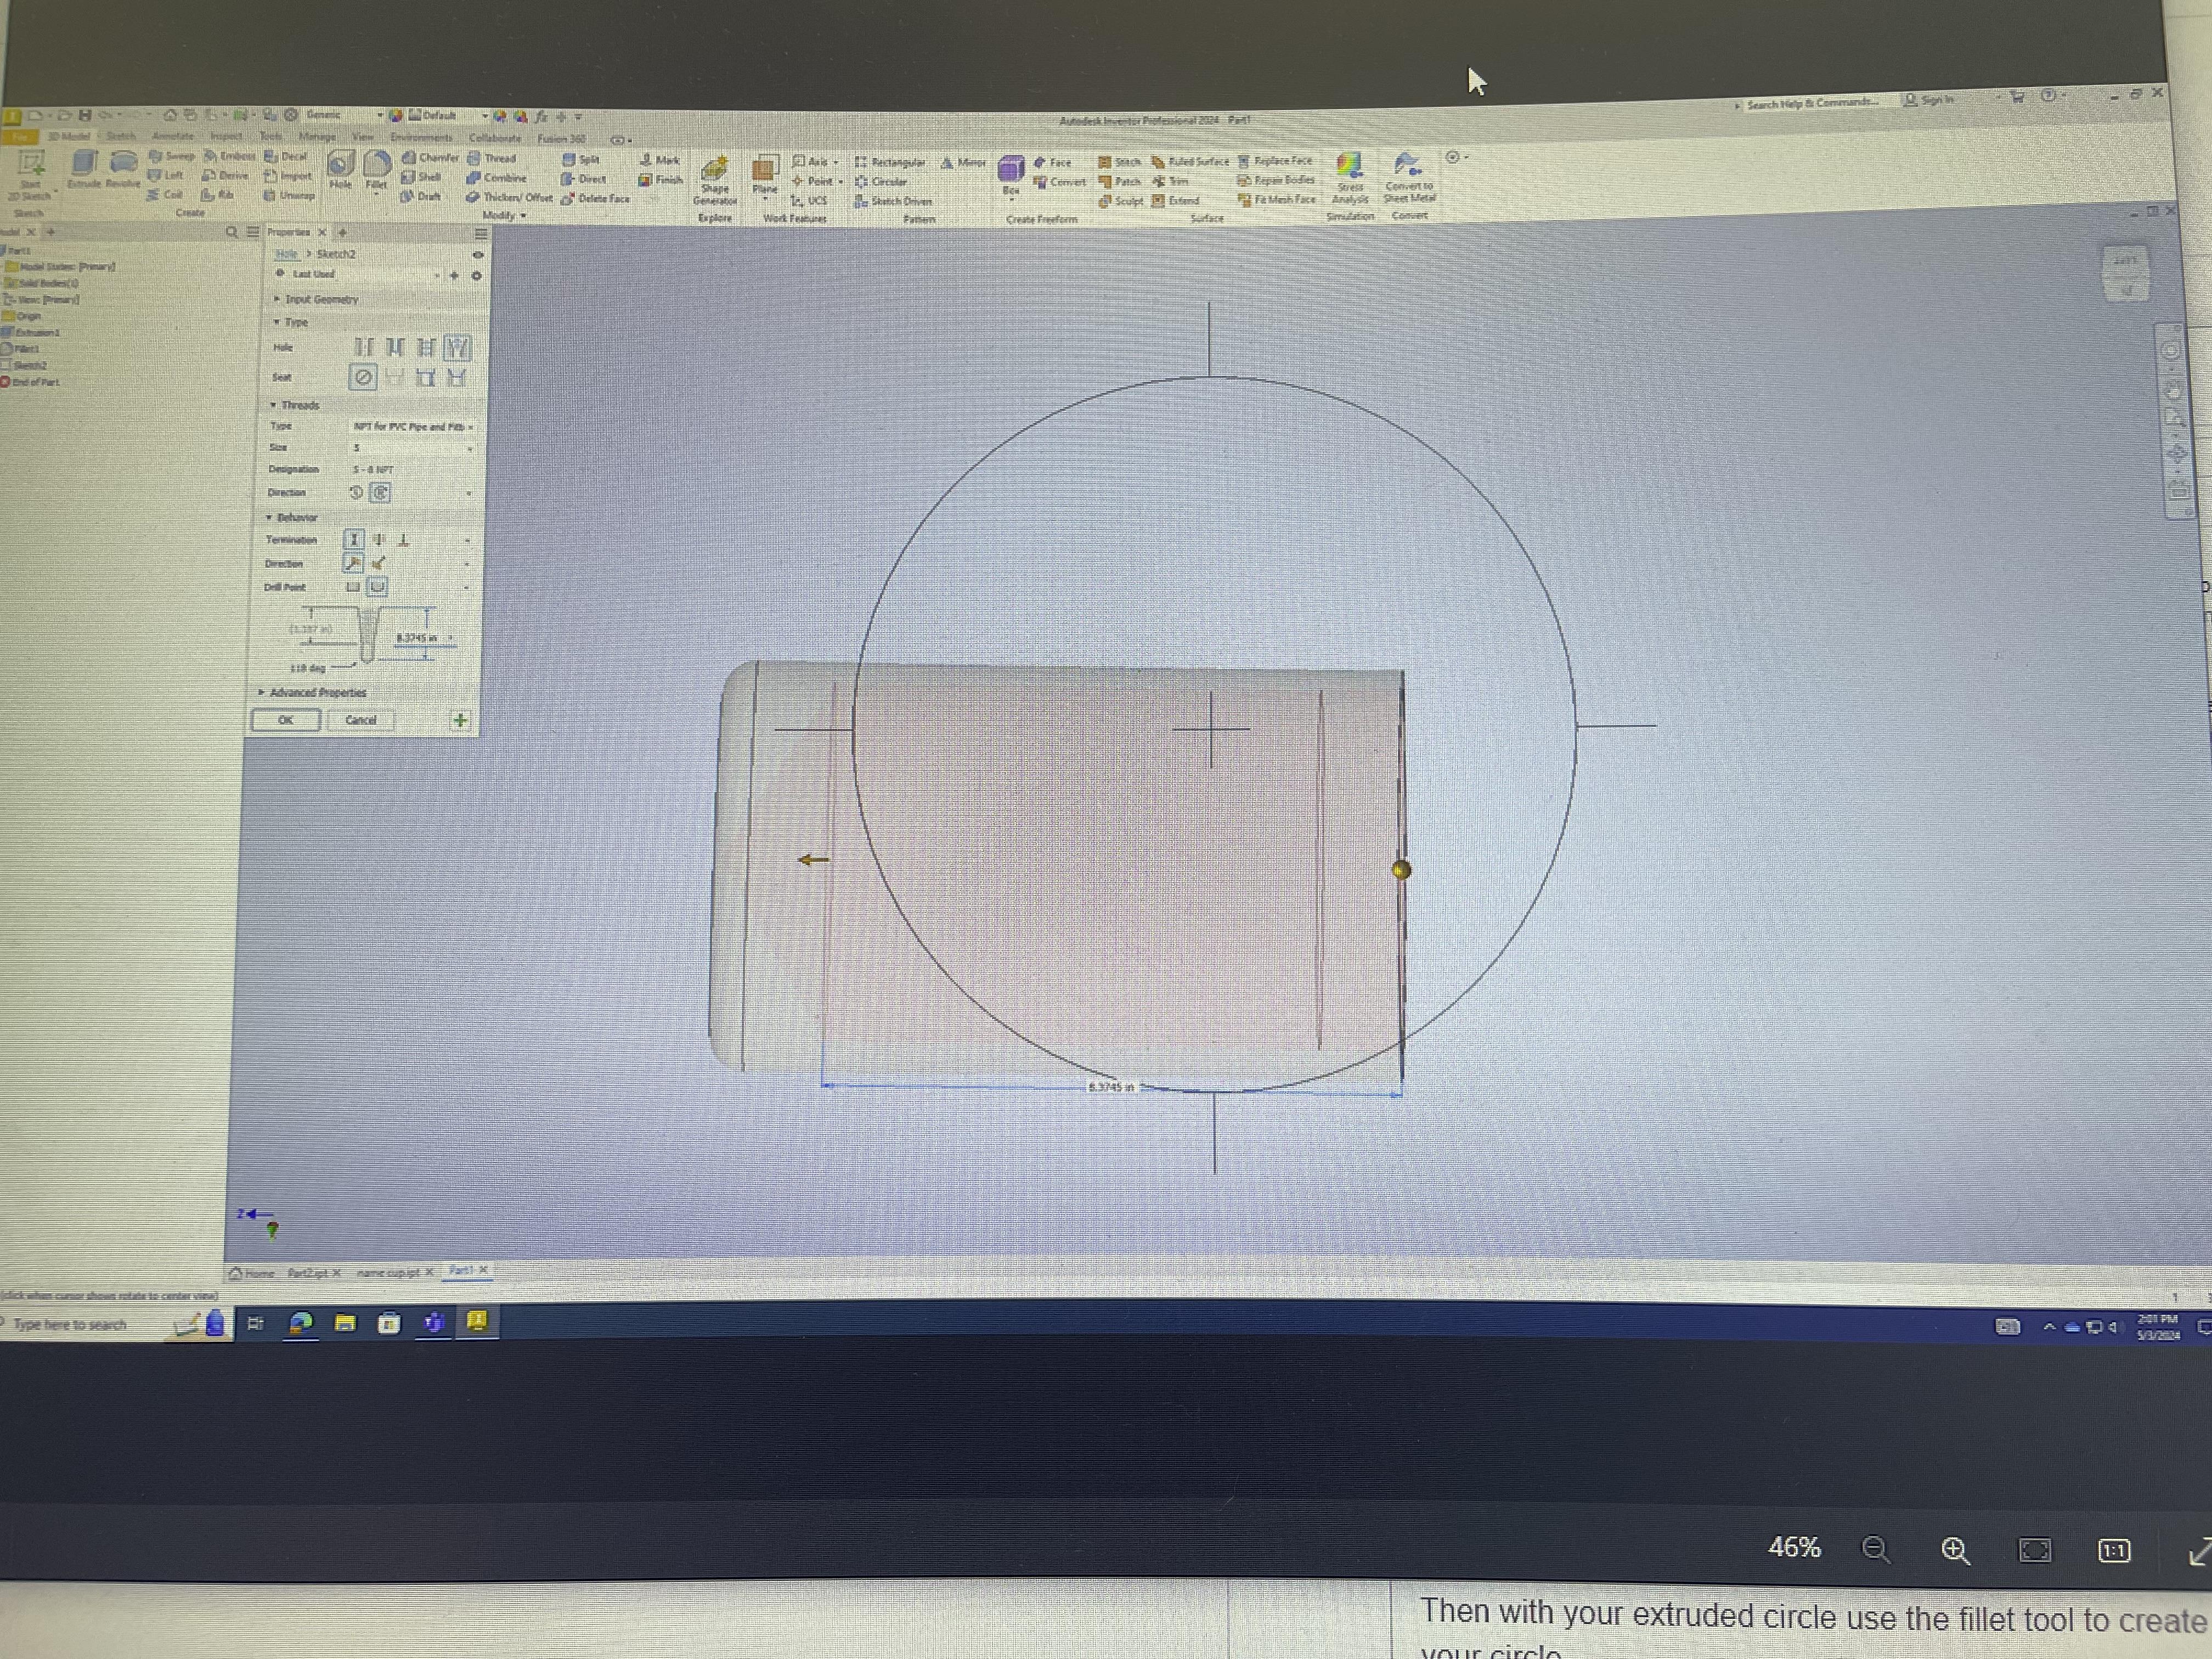Select the Split tool
Screen dimensions: 2212x1659
[580, 159]
